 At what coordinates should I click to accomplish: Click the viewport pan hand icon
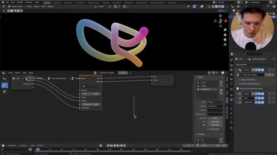(225, 35)
